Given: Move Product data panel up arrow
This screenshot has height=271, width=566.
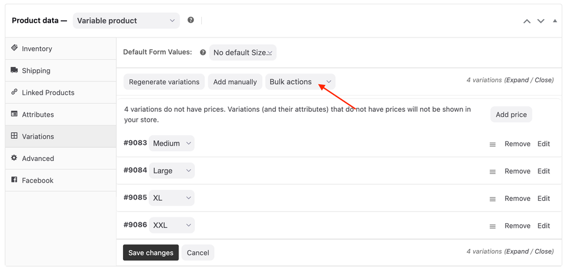Looking at the screenshot, I should tap(527, 21).
